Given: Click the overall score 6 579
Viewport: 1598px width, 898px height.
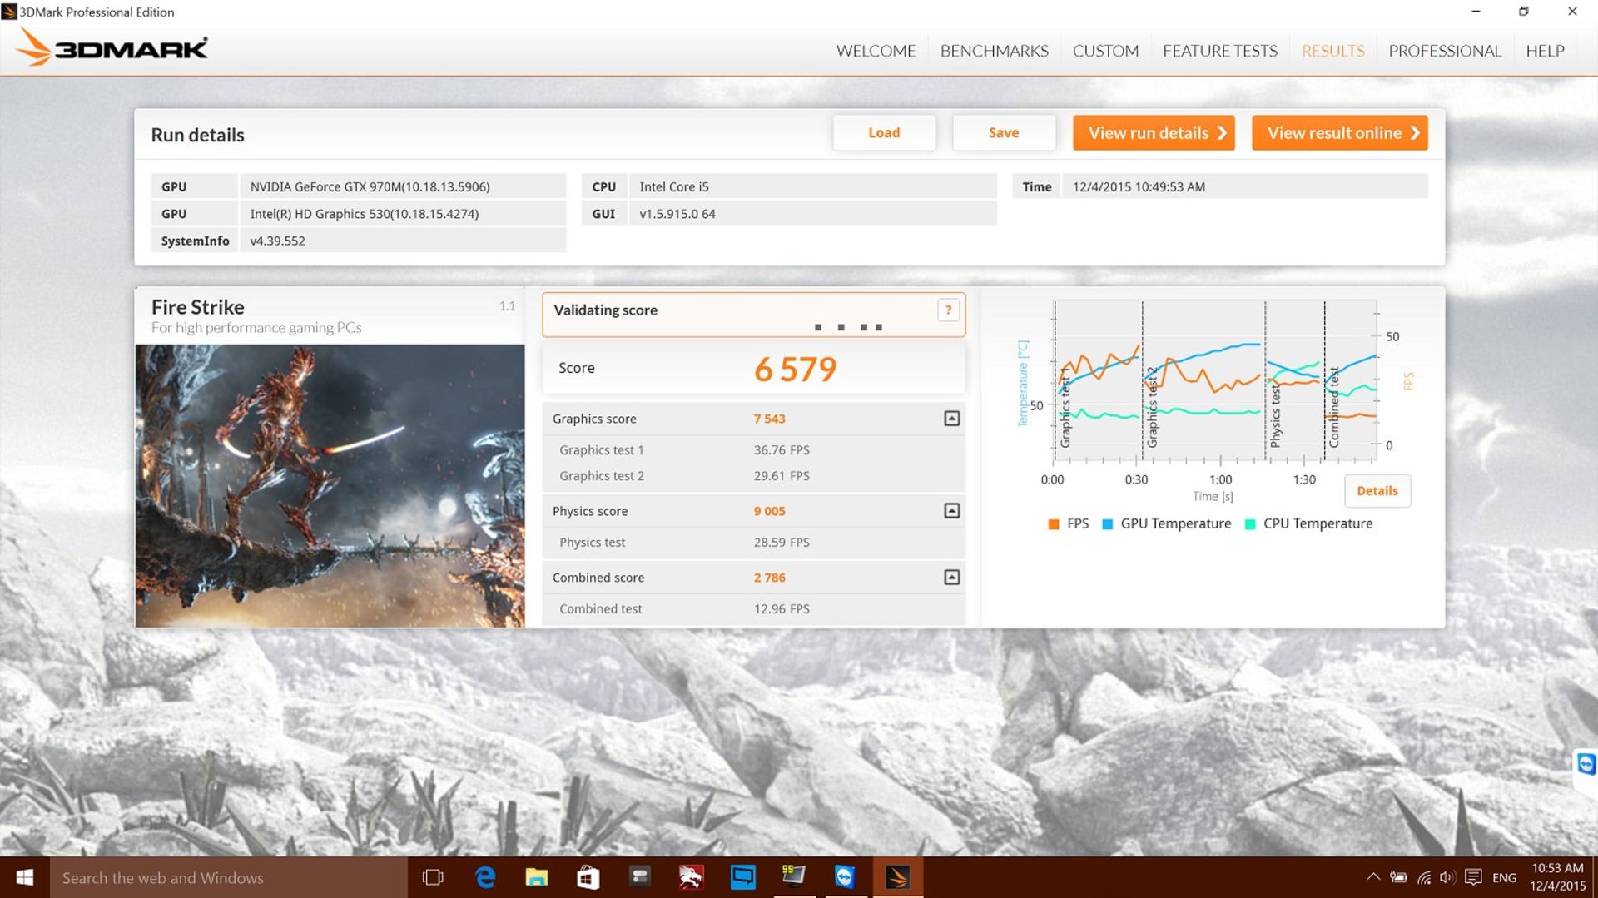Looking at the screenshot, I should pyautogui.click(x=795, y=369).
